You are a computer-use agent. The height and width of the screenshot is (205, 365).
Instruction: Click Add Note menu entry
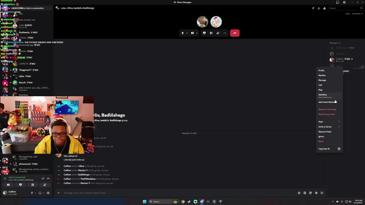(329, 96)
